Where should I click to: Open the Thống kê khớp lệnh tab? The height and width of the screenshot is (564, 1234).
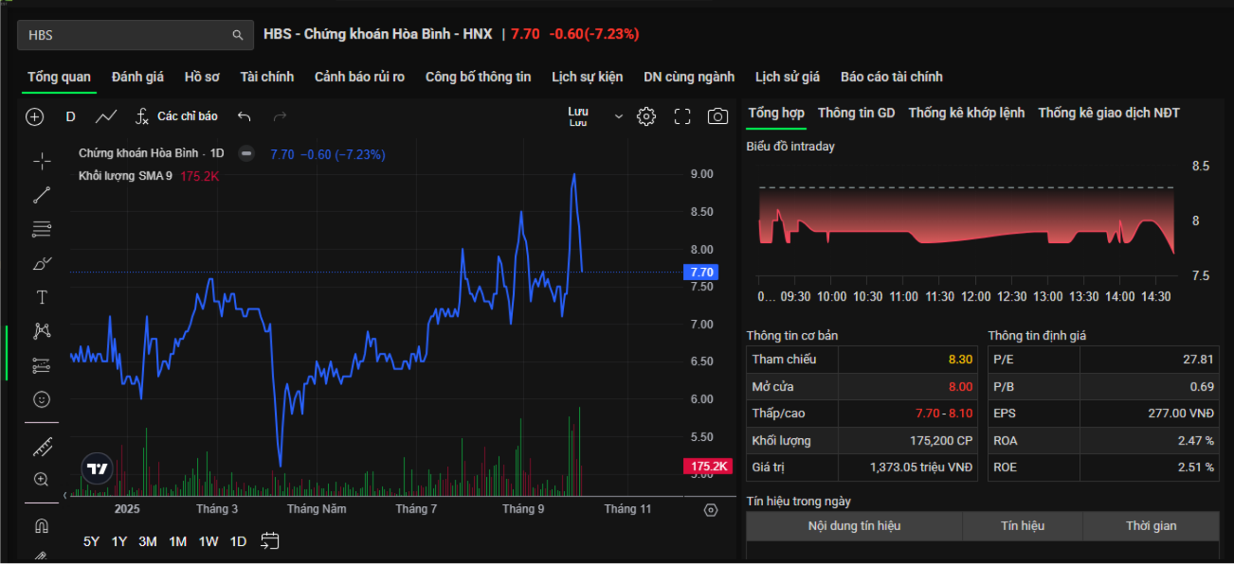(966, 113)
